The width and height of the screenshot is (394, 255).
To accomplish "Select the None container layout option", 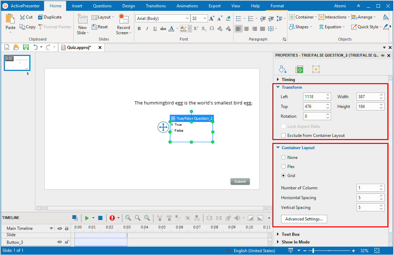I will pos(284,158).
